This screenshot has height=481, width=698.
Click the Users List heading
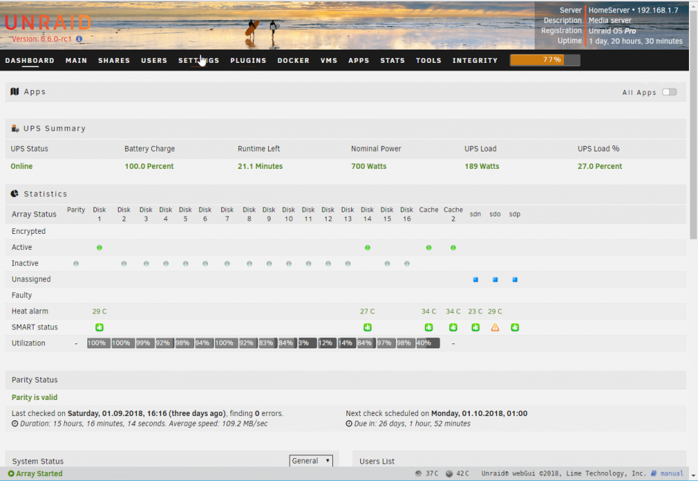(x=377, y=461)
